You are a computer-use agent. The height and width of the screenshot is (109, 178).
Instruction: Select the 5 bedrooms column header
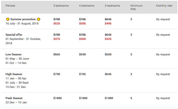(x=61, y=6)
